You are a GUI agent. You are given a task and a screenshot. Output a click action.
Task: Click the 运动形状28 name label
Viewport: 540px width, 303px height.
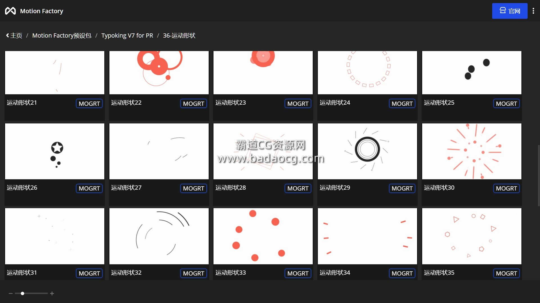pyautogui.click(x=231, y=188)
